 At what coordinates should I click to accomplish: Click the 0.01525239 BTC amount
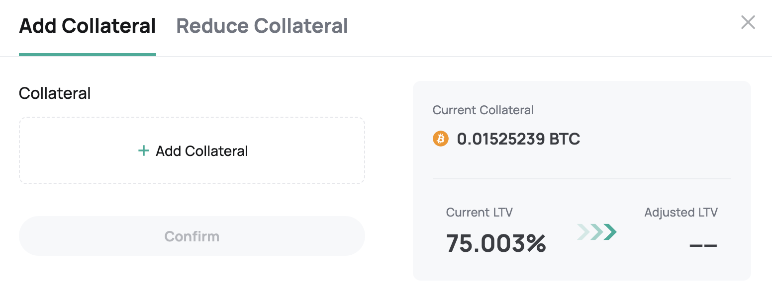pos(518,139)
